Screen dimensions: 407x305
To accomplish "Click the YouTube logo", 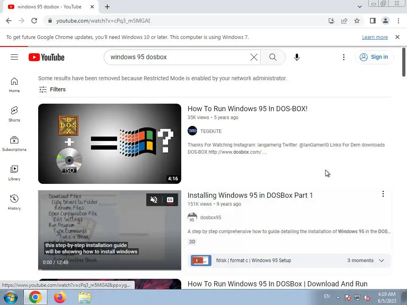I will pos(47,57).
